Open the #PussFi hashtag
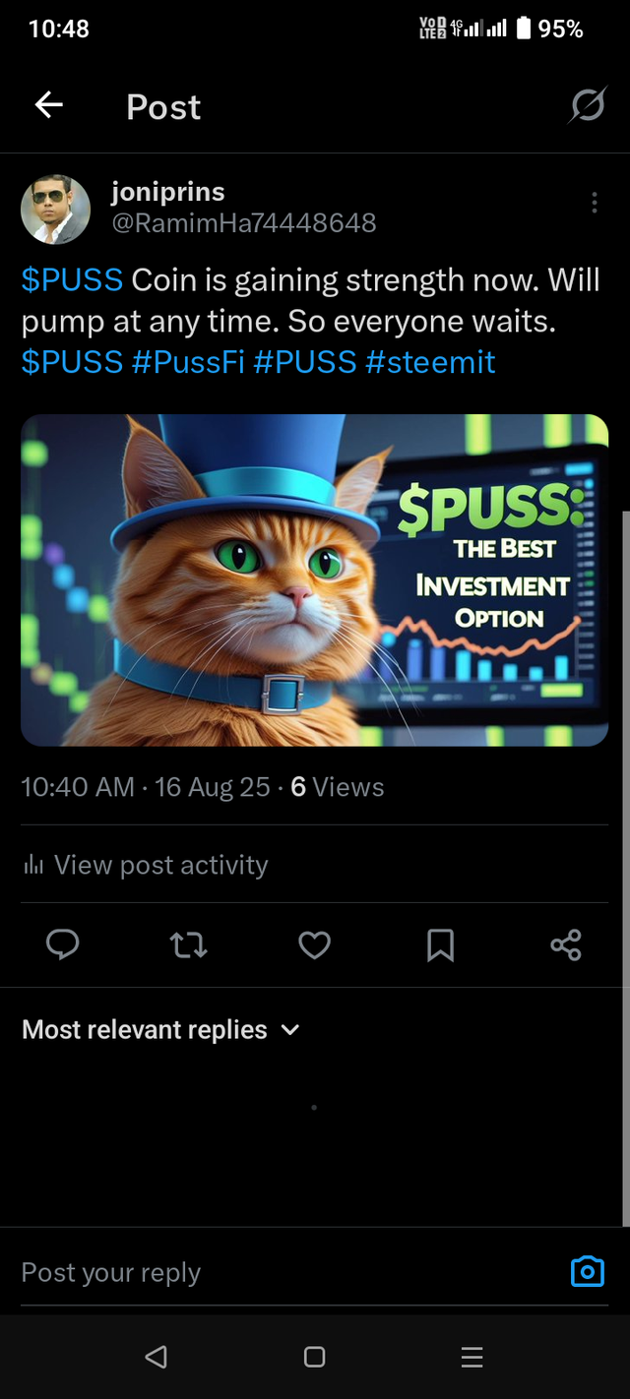Screen dimensions: 630x1399 (x=188, y=361)
